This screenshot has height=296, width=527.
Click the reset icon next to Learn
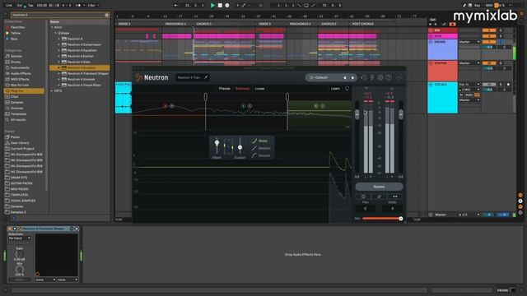tap(347, 89)
